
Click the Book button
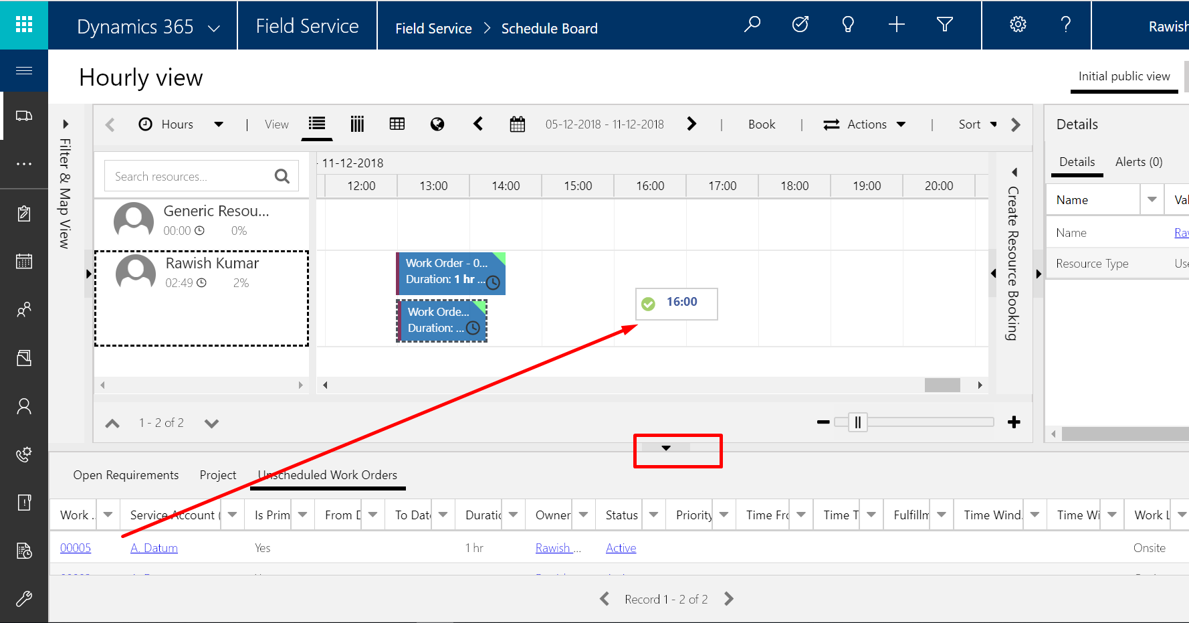click(x=761, y=124)
